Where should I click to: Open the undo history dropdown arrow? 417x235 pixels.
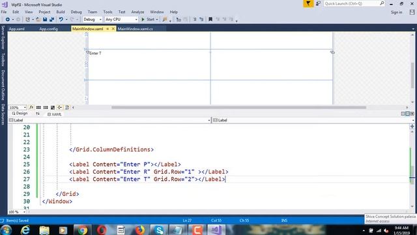[x=66, y=20]
